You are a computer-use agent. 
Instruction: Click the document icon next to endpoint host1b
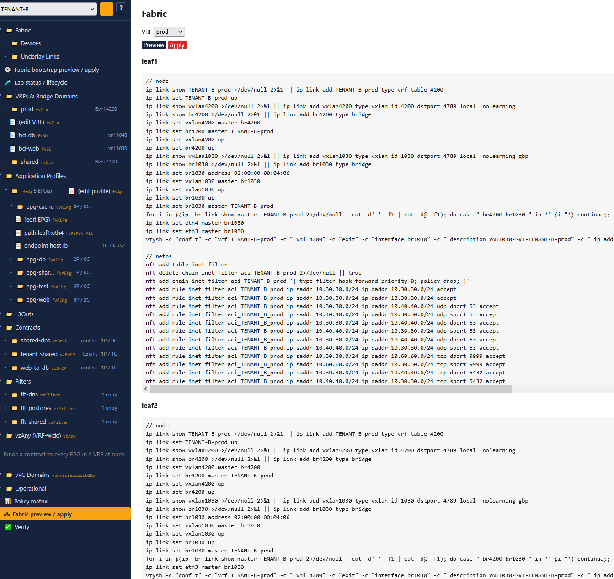(18, 246)
